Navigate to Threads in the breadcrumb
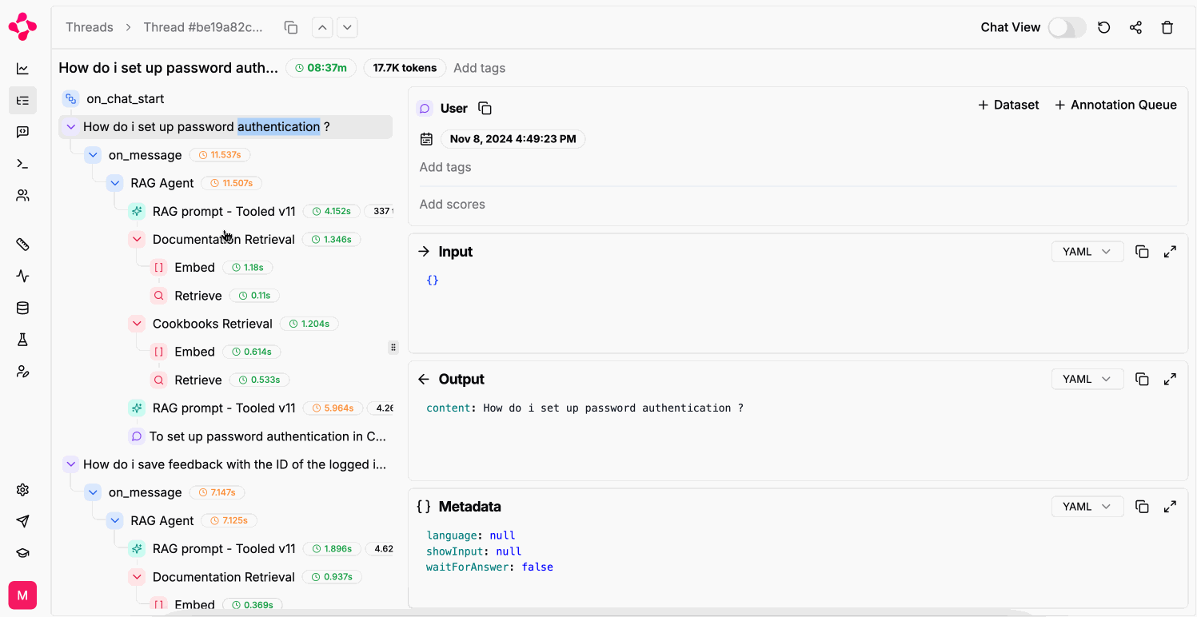Viewport: 1197px width, 617px height. [x=89, y=26]
